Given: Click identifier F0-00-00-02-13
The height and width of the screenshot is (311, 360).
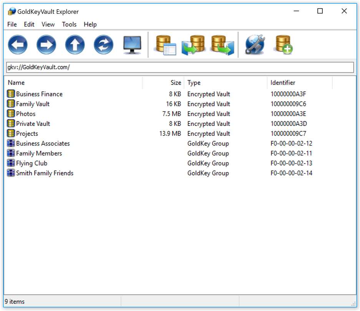Looking at the screenshot, I should (x=291, y=163).
